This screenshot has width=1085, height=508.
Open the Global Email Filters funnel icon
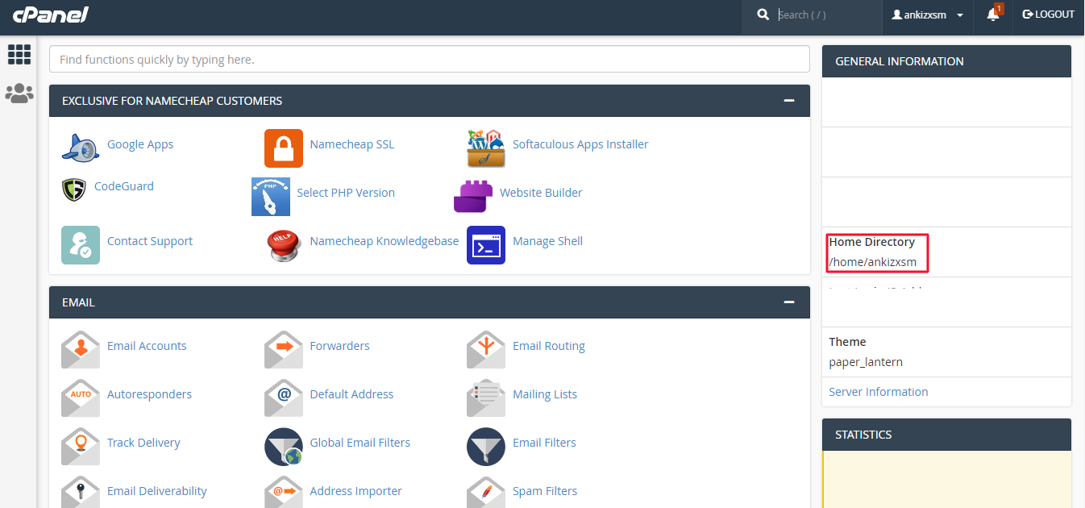(x=284, y=447)
